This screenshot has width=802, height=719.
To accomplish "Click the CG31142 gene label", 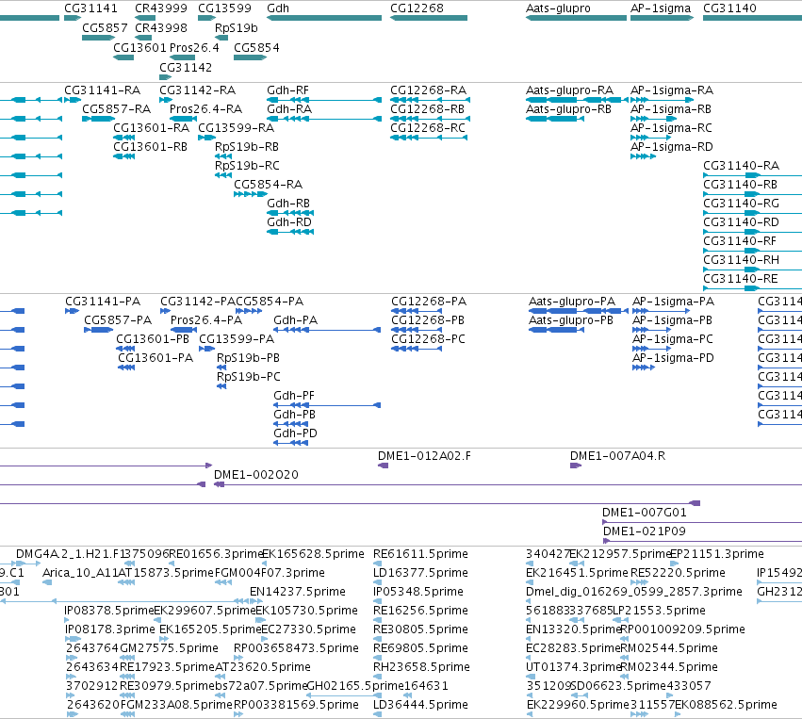I will coord(186,68).
